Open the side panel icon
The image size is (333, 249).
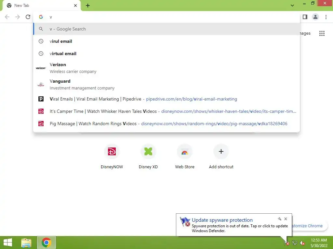coord(305,17)
